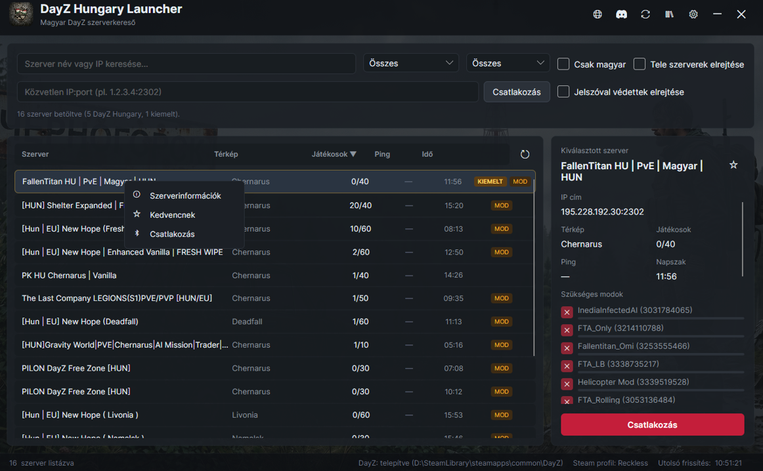Viewport: 763px width, 471px height.
Task: Choose Szerverinformációk from context menu
Action: 185,195
